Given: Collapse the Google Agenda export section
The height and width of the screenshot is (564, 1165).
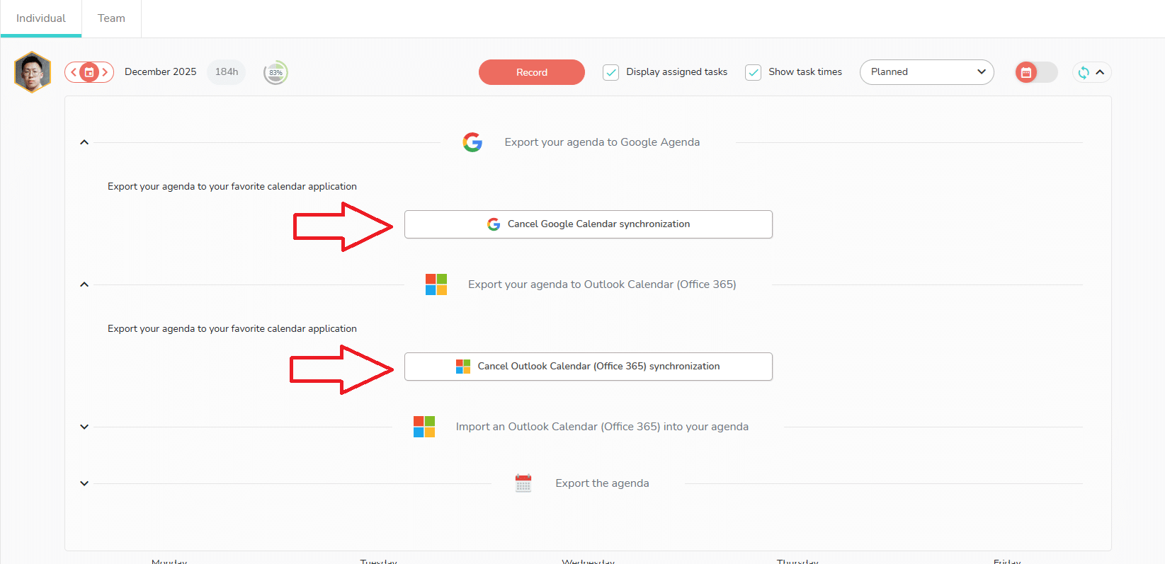Looking at the screenshot, I should [x=84, y=142].
